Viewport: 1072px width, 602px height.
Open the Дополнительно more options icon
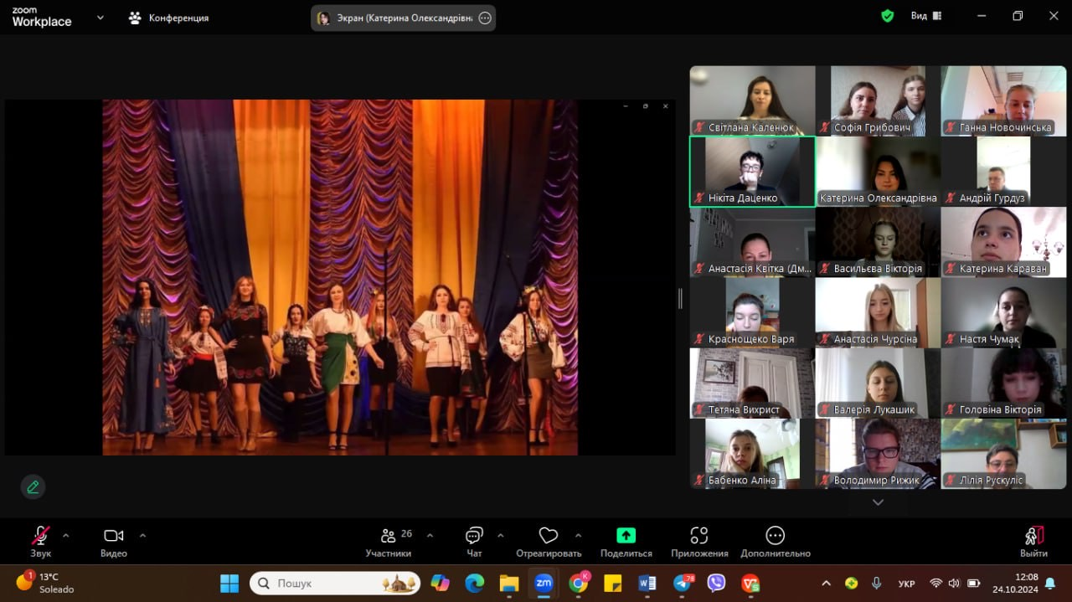tap(775, 536)
